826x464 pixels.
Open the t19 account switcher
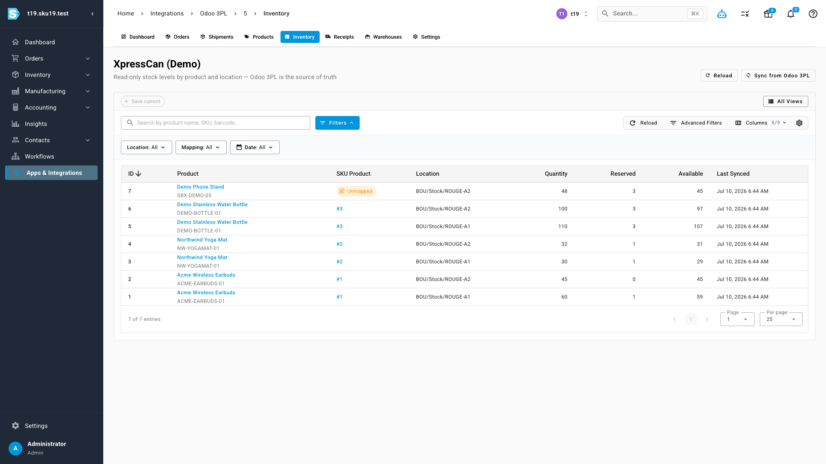(573, 14)
